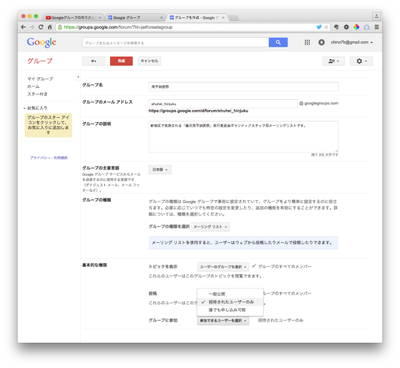400x368 pixels.
Task: Open '参加できるユーザーを選択' dropdown
Action: coord(223,321)
